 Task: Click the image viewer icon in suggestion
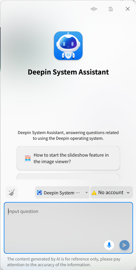pos(28,158)
